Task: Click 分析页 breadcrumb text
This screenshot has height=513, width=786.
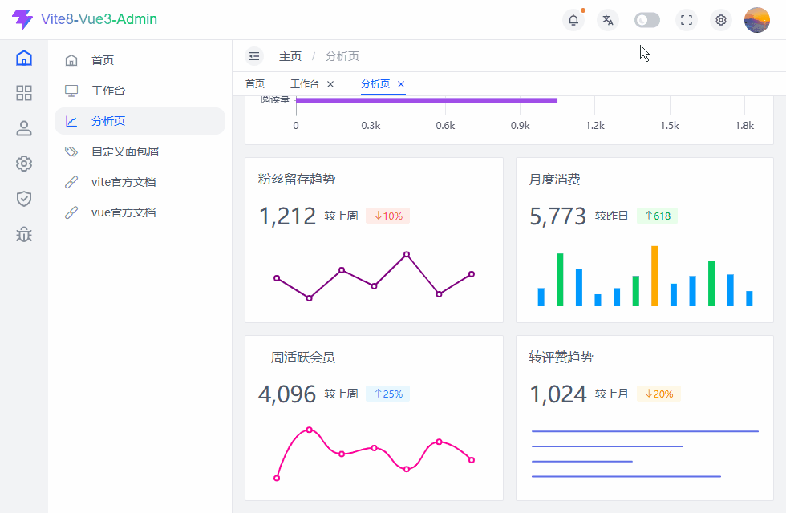Action: (x=342, y=56)
